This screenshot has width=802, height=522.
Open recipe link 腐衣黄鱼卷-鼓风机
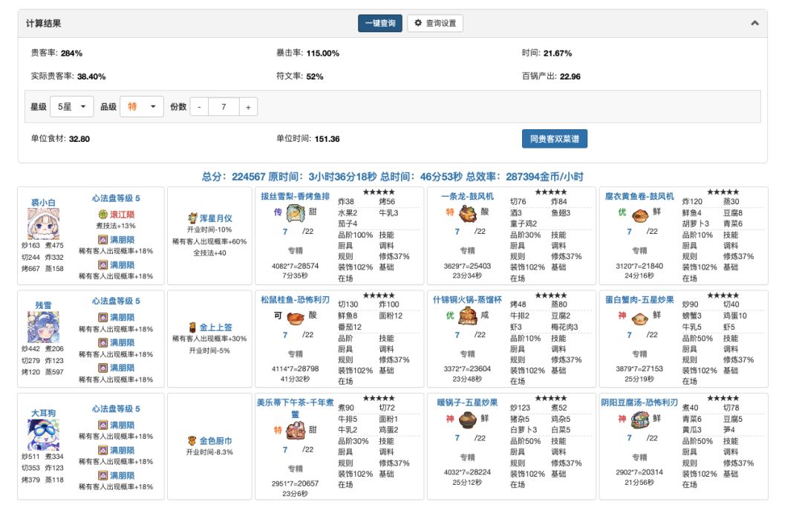click(639, 196)
